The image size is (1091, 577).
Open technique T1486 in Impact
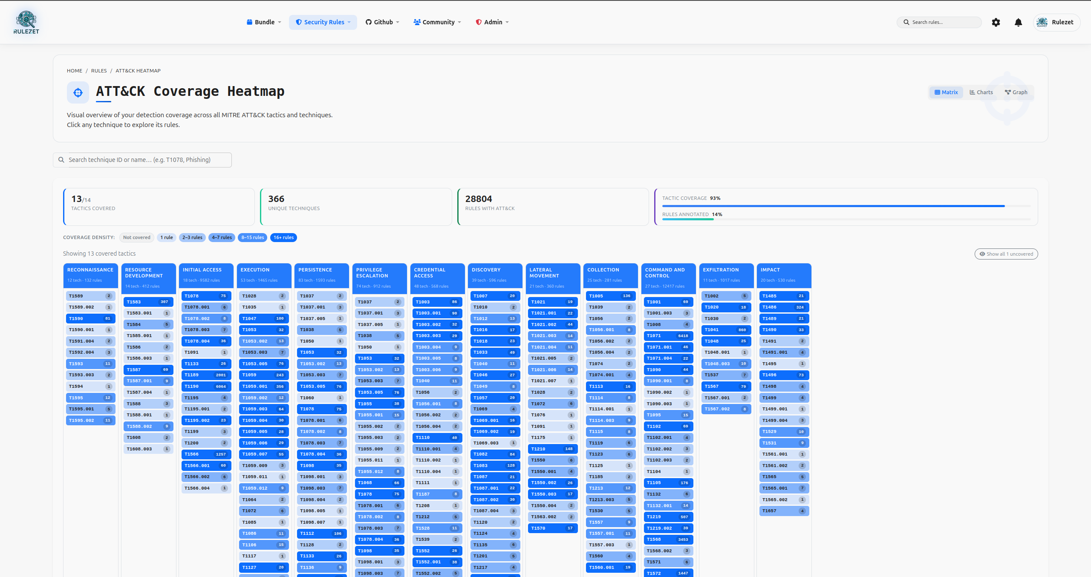pos(784,307)
